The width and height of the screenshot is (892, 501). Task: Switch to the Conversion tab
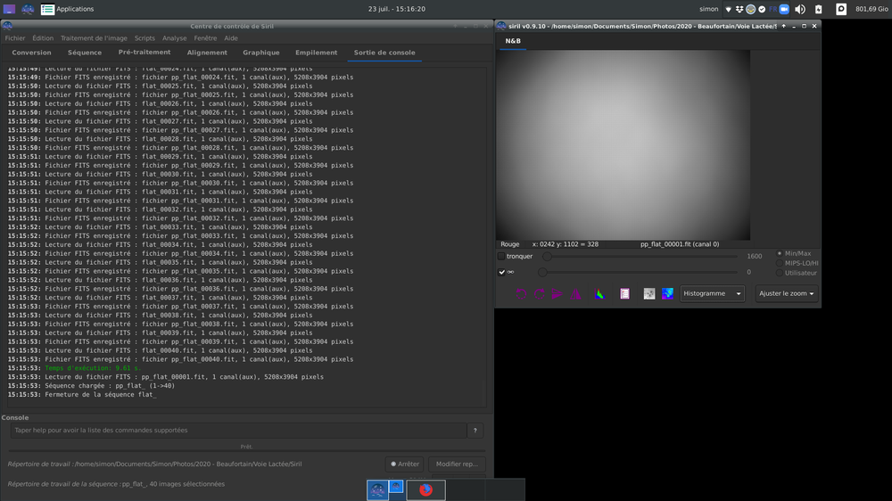pyautogui.click(x=31, y=53)
